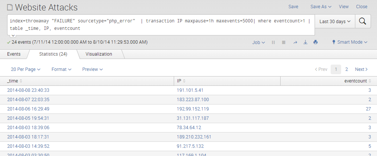Pause the search job
This screenshot has width=377, height=156.
click(274, 43)
